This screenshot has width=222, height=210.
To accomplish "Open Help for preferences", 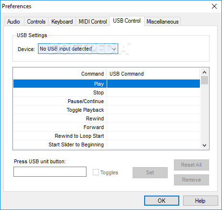I will (x=200, y=200).
